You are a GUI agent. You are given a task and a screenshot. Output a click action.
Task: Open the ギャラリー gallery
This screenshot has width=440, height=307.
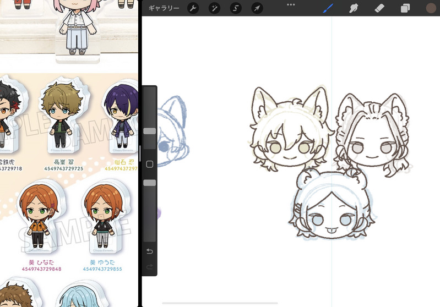coord(164,8)
